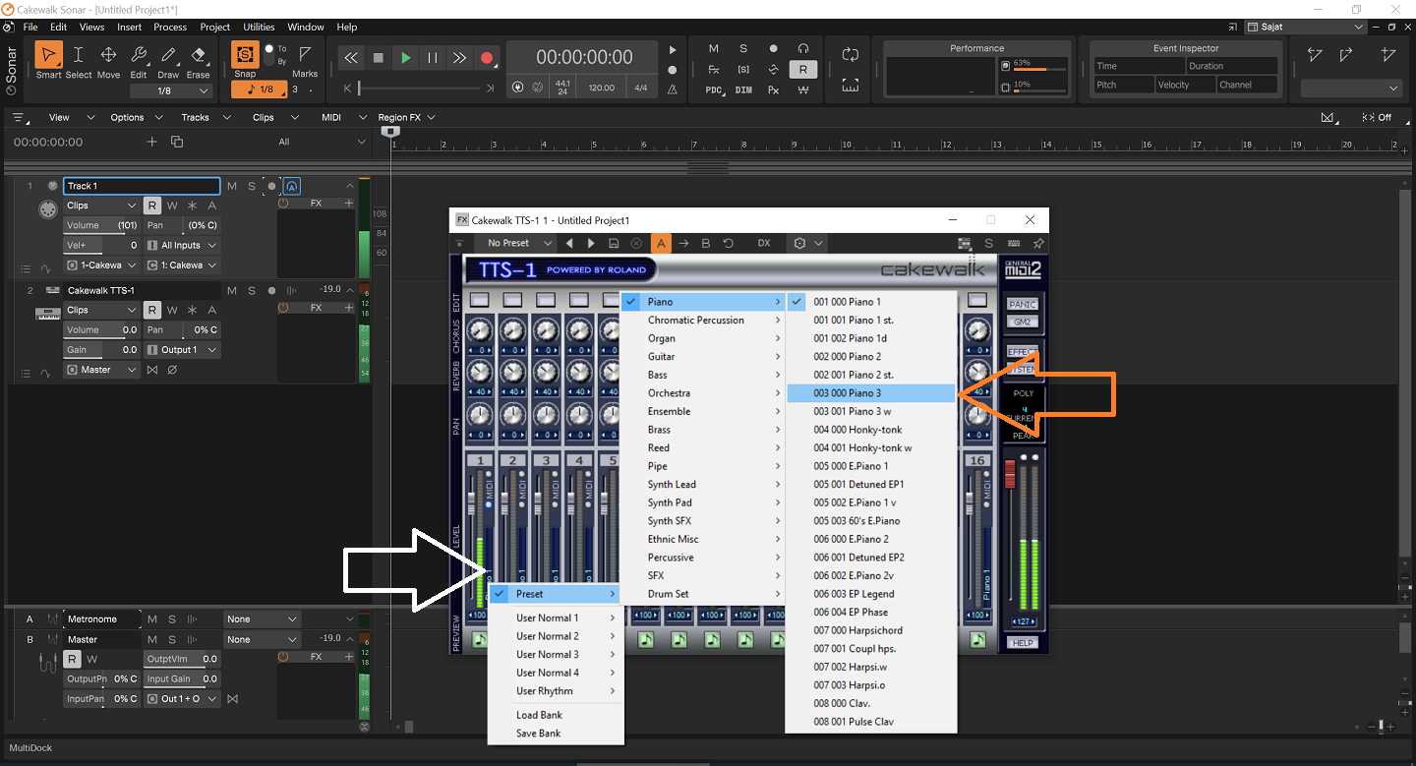This screenshot has height=766, width=1416.
Task: Pause the transport
Action: [433, 58]
